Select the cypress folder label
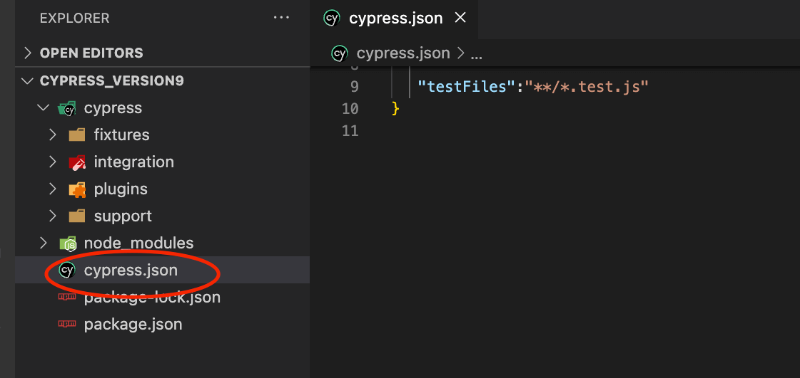The height and width of the screenshot is (378, 800). [113, 108]
